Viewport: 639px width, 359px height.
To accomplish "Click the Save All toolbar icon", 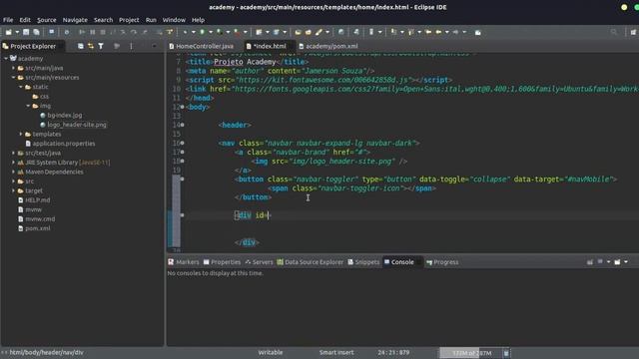I will click(x=36, y=32).
